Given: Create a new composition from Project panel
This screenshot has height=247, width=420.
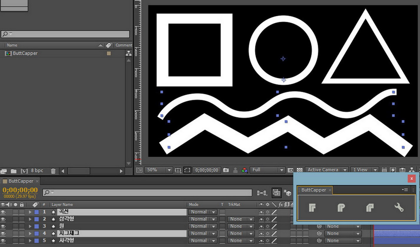Looking at the screenshot, I should tap(24, 171).
